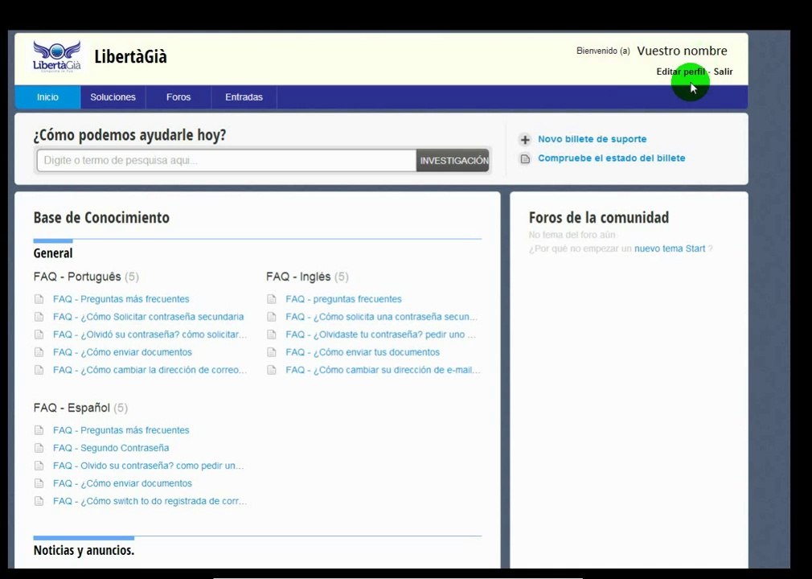Open 'FAQ - Segundo Contraseña' article
Viewport: 812px width, 579px height.
coord(111,447)
